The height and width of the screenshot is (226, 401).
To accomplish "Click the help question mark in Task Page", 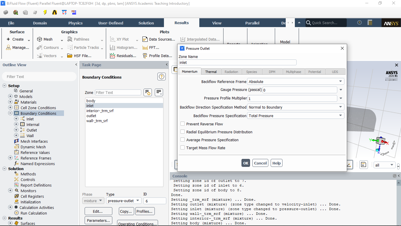I will pyautogui.click(x=161, y=77).
